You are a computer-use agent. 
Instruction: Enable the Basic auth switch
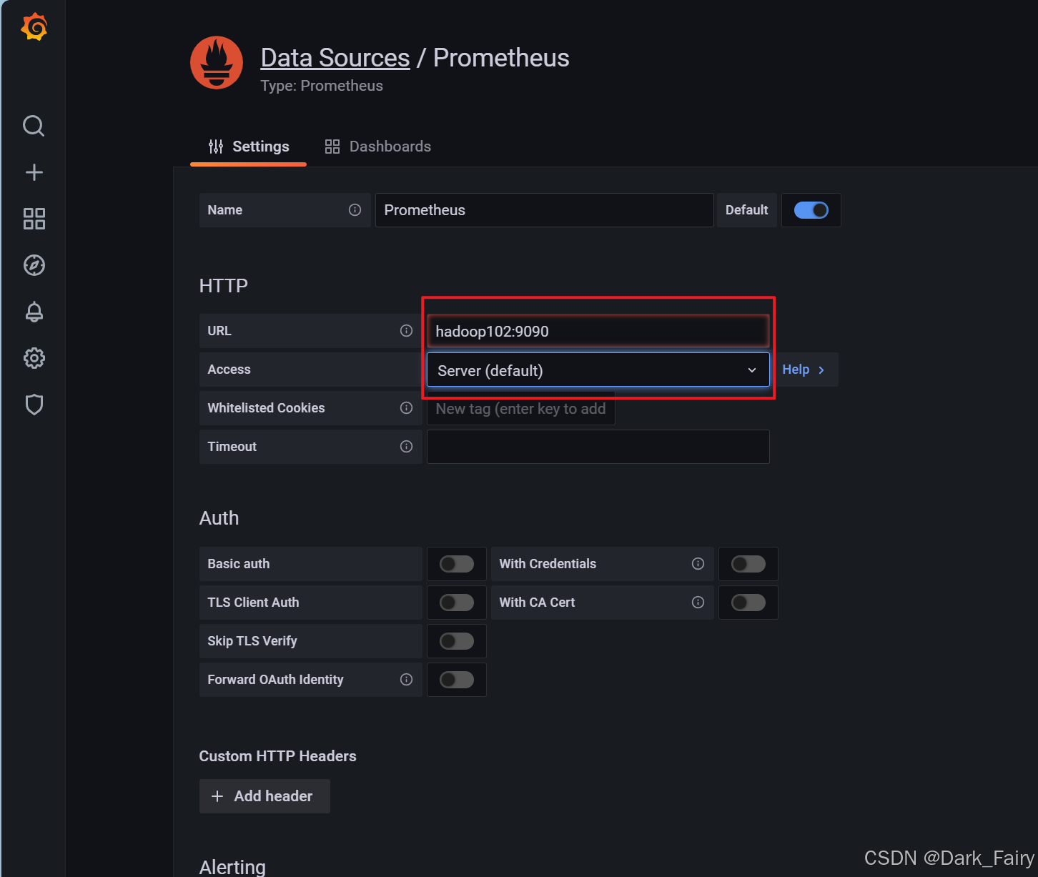[457, 564]
